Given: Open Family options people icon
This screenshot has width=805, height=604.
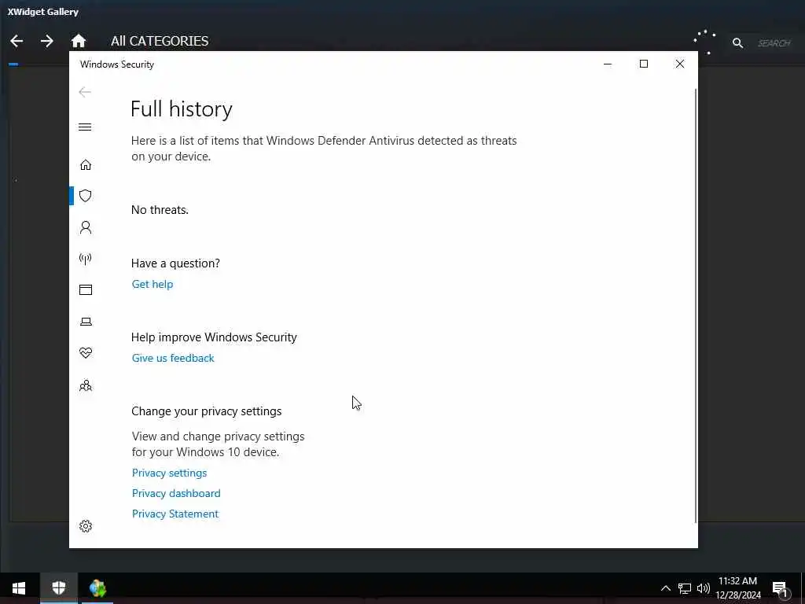Looking at the screenshot, I should click(x=86, y=385).
